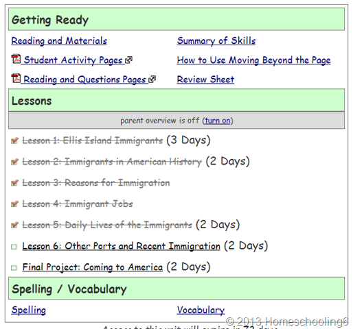This screenshot has height=329, width=353.
Task: Open the Spelling link
Action: (29, 310)
